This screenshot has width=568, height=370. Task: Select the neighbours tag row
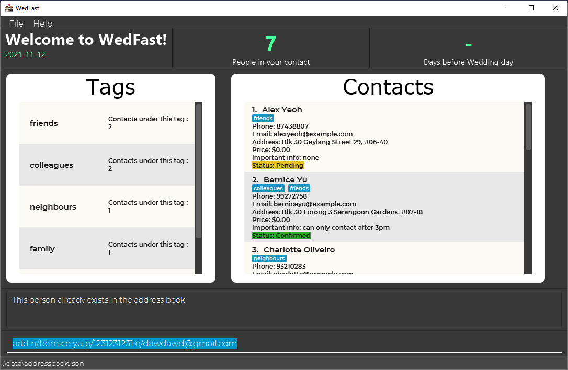click(107, 207)
